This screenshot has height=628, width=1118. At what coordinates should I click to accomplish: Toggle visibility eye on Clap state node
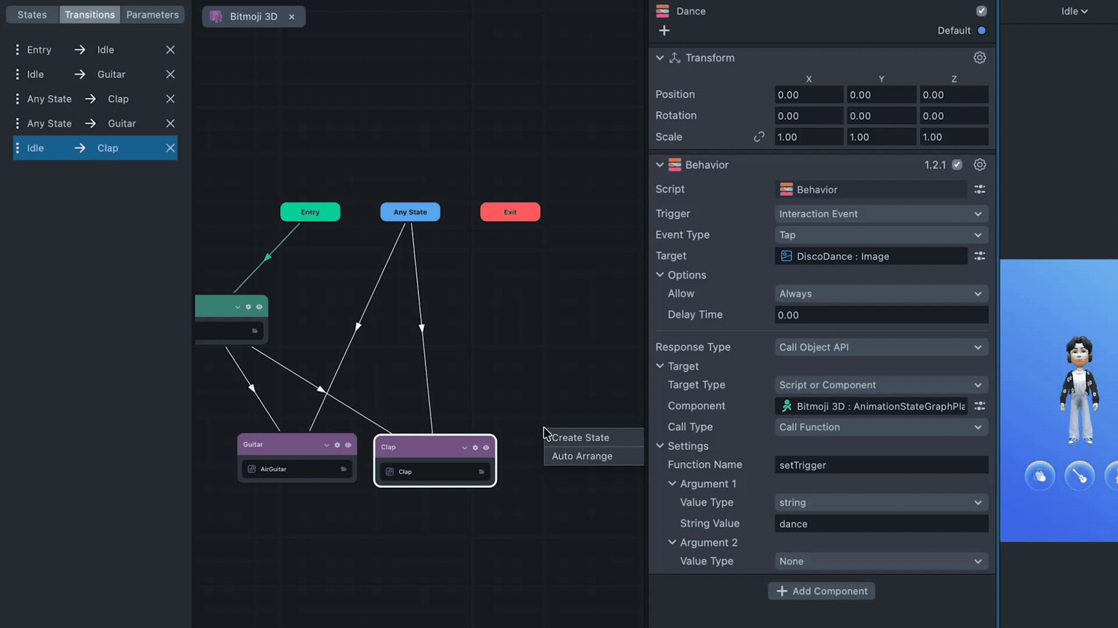(x=486, y=448)
